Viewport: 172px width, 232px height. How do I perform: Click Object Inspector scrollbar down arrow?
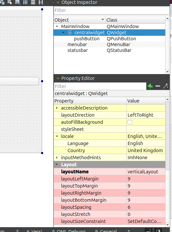coord(167,72)
